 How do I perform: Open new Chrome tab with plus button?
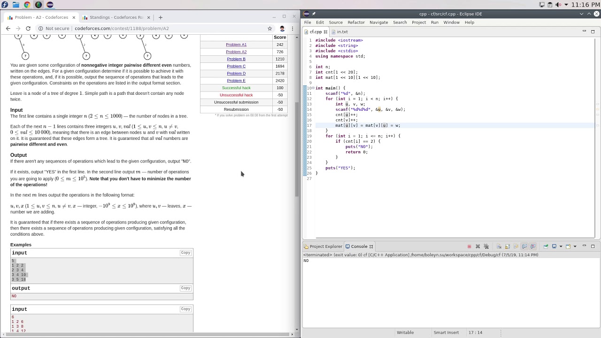161,17
